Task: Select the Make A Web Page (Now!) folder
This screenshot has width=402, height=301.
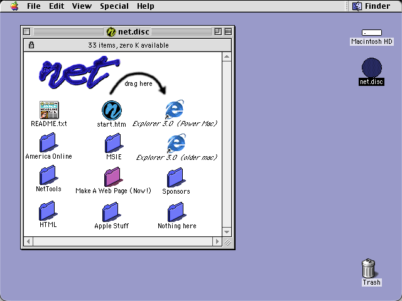Action: coord(113,177)
